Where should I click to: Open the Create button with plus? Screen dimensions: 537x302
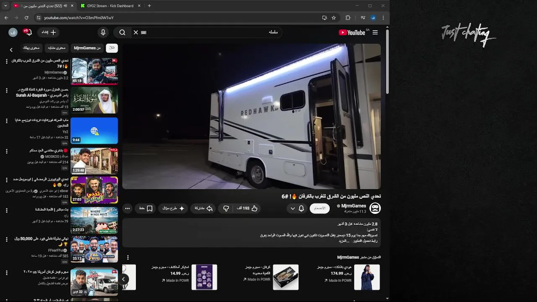pyautogui.click(x=49, y=32)
